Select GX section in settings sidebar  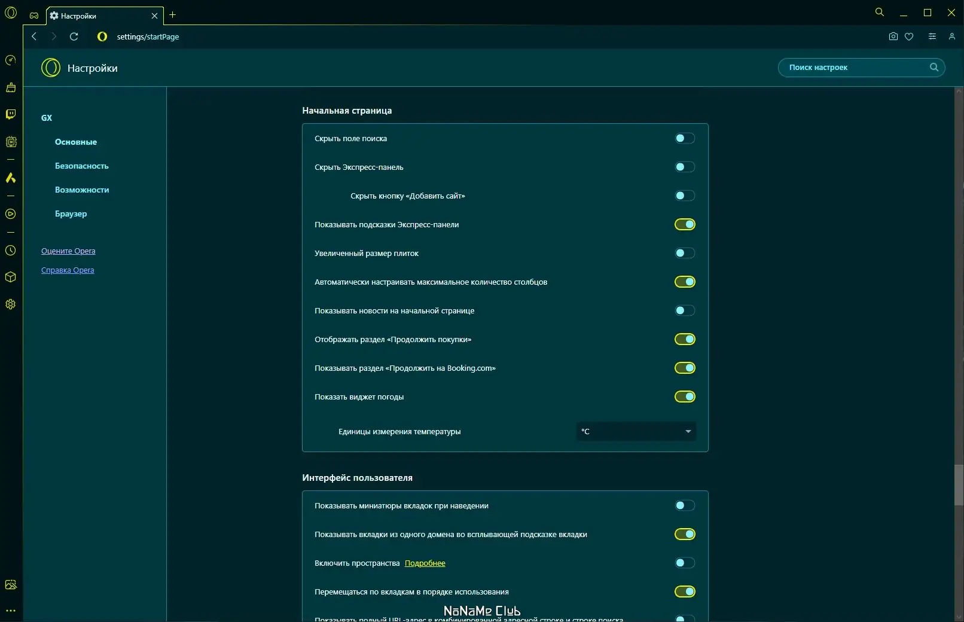47,118
